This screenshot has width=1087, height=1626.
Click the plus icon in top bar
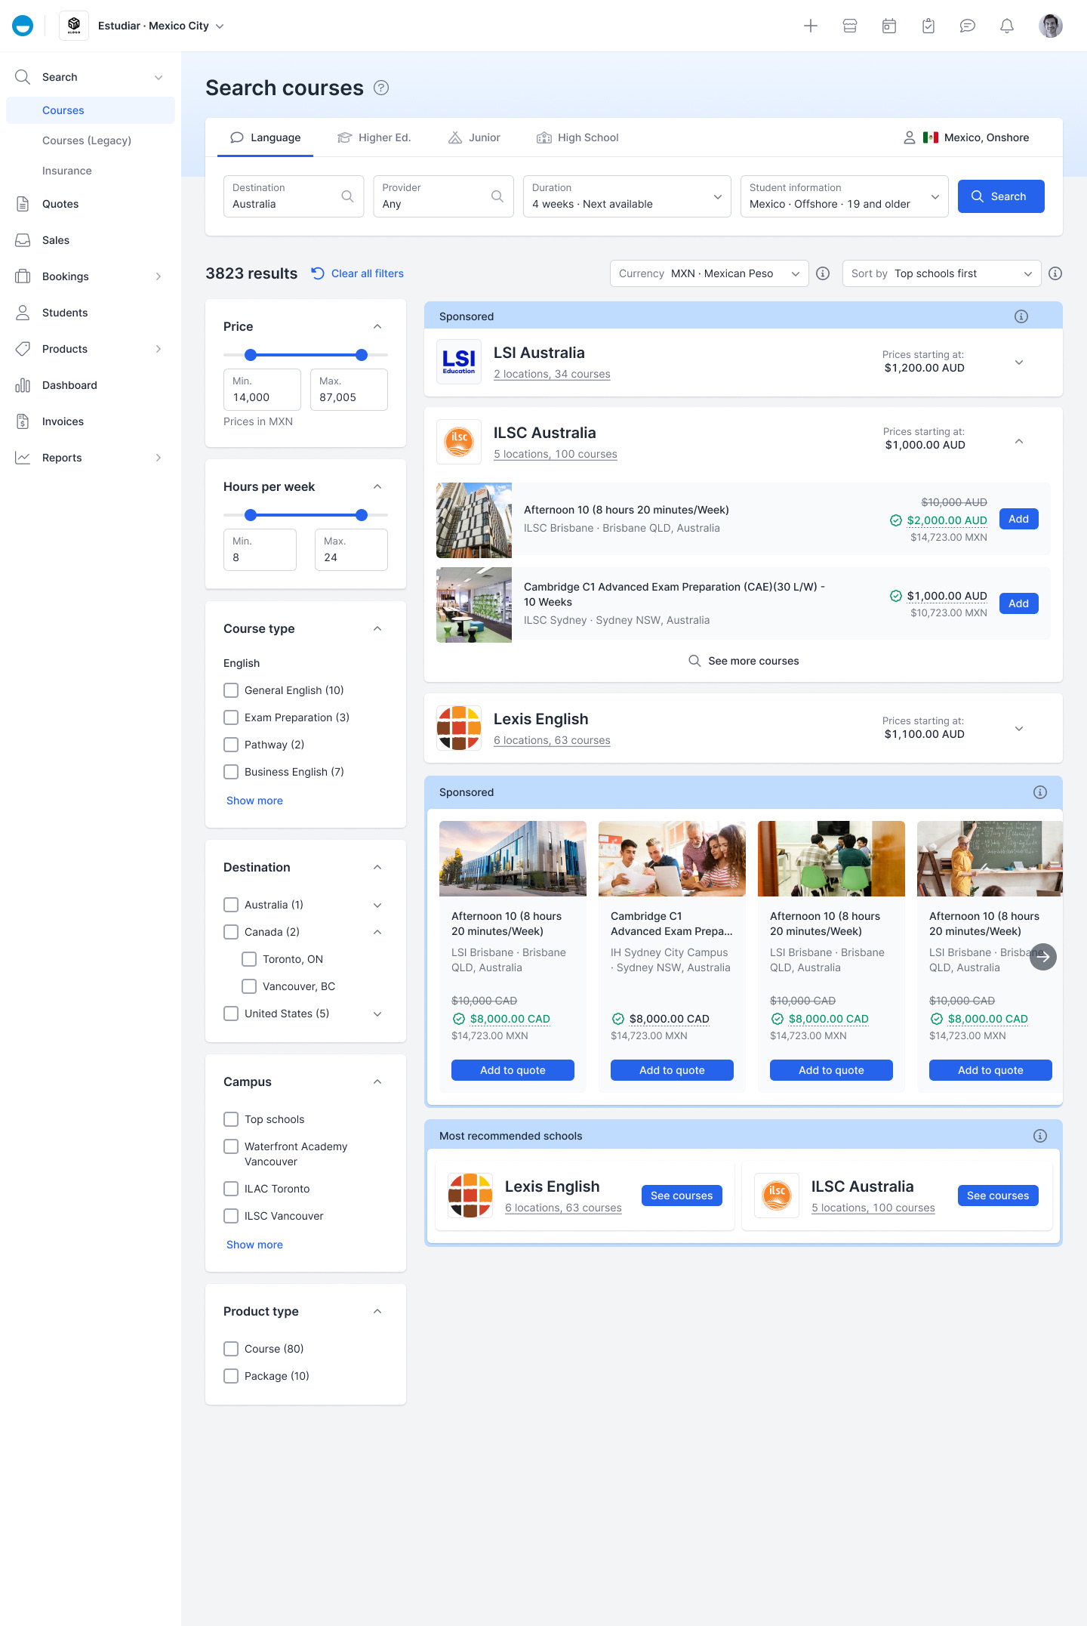pyautogui.click(x=811, y=26)
